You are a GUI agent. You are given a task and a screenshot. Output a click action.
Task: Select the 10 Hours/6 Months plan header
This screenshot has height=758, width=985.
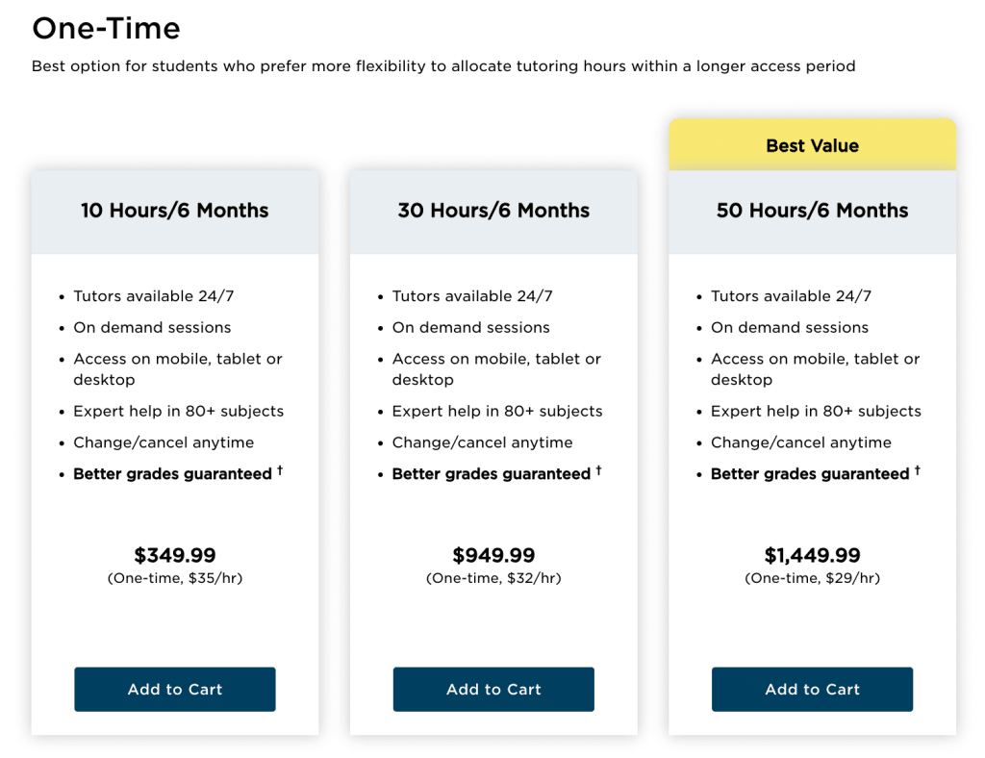[174, 210]
